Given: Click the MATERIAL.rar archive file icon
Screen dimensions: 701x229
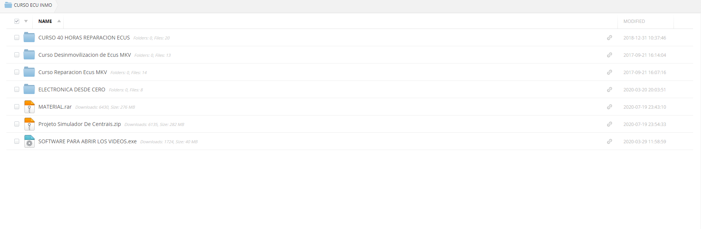Looking at the screenshot, I should click(x=29, y=107).
